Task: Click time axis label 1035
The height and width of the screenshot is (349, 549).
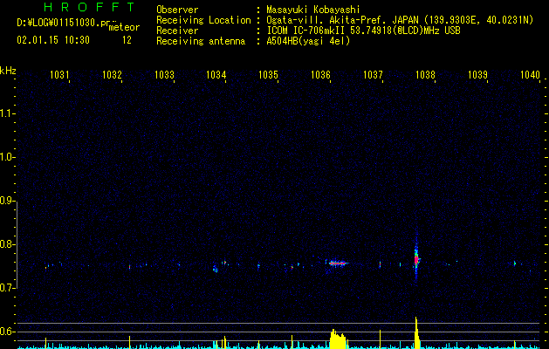Action: click(x=268, y=75)
